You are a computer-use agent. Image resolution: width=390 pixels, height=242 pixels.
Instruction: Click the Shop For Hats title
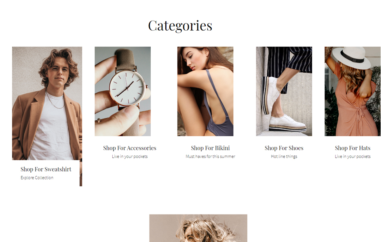(352, 148)
